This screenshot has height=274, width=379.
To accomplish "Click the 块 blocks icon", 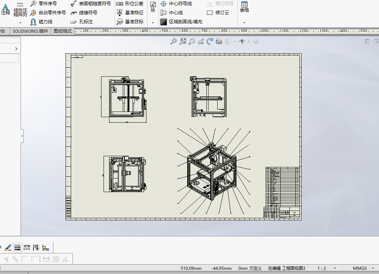I will pos(153,7).
